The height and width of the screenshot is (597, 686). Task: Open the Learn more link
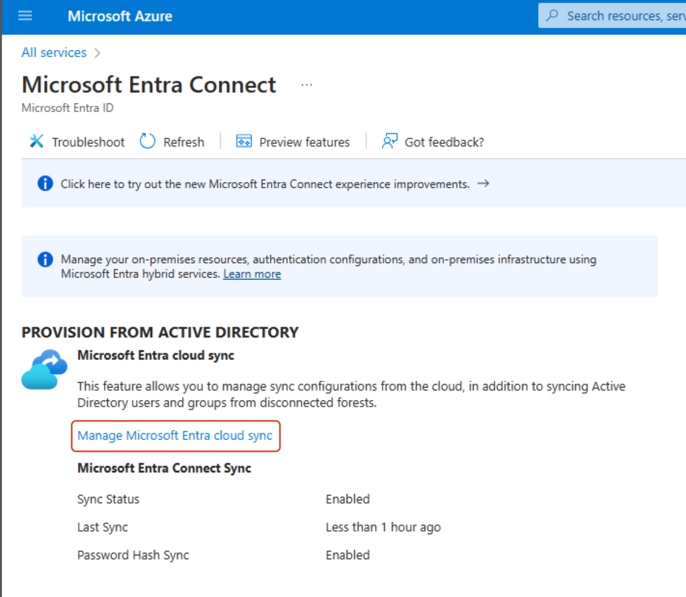click(252, 274)
